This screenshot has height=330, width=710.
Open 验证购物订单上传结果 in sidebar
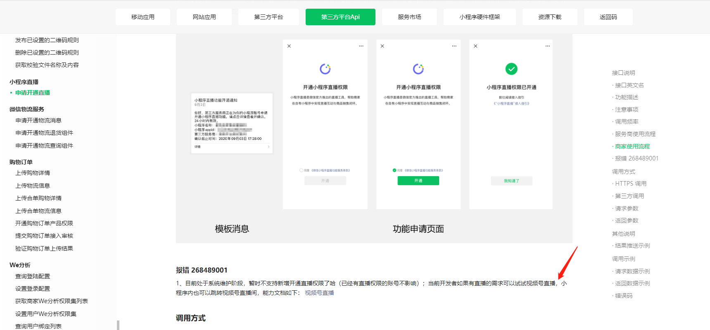tap(44, 249)
